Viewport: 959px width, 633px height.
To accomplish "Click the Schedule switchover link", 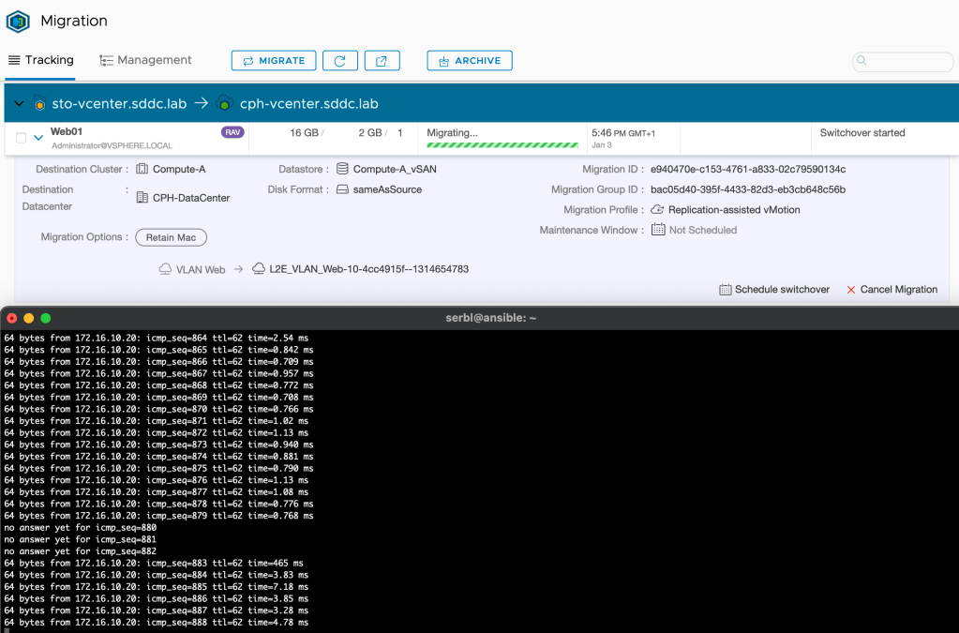I will coord(774,290).
